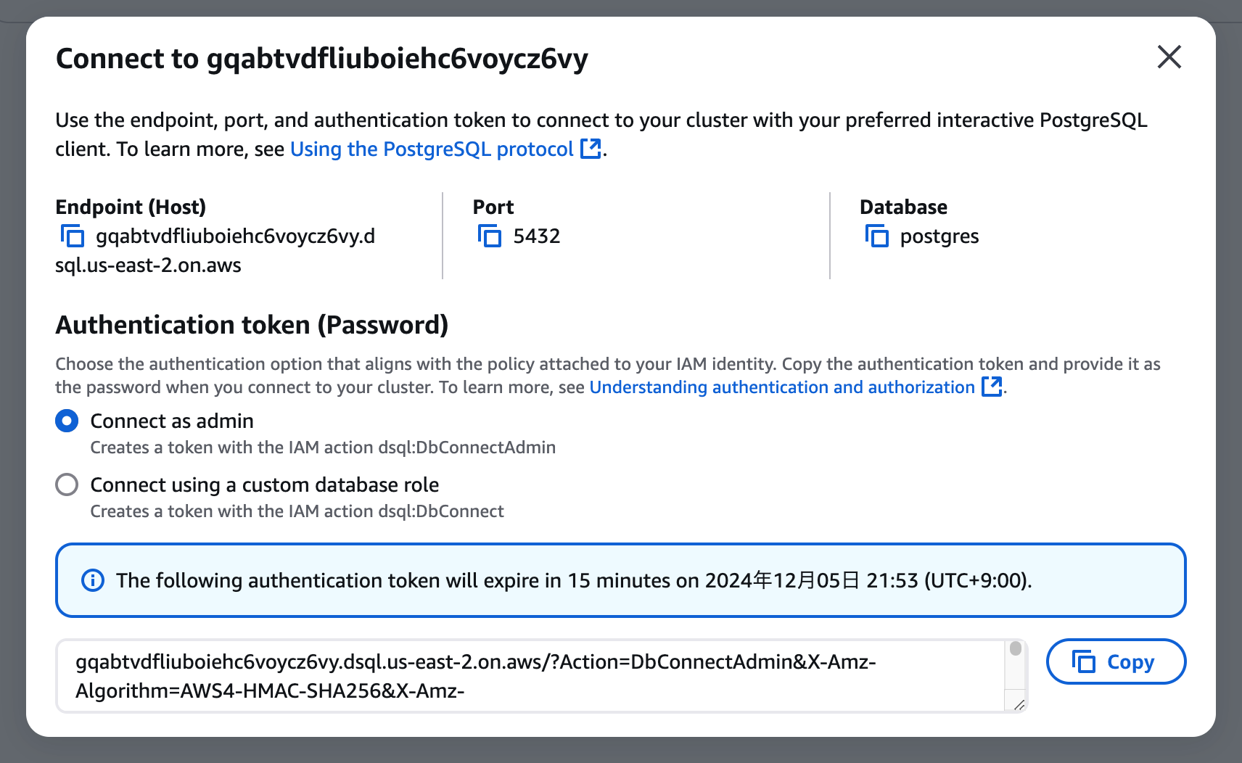Click the Authentication token (Password) heading
Viewport: 1242px width, 763px height.
click(252, 325)
